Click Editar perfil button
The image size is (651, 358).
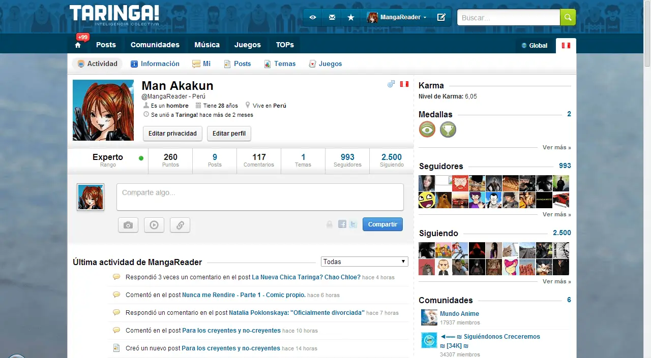[x=229, y=134]
